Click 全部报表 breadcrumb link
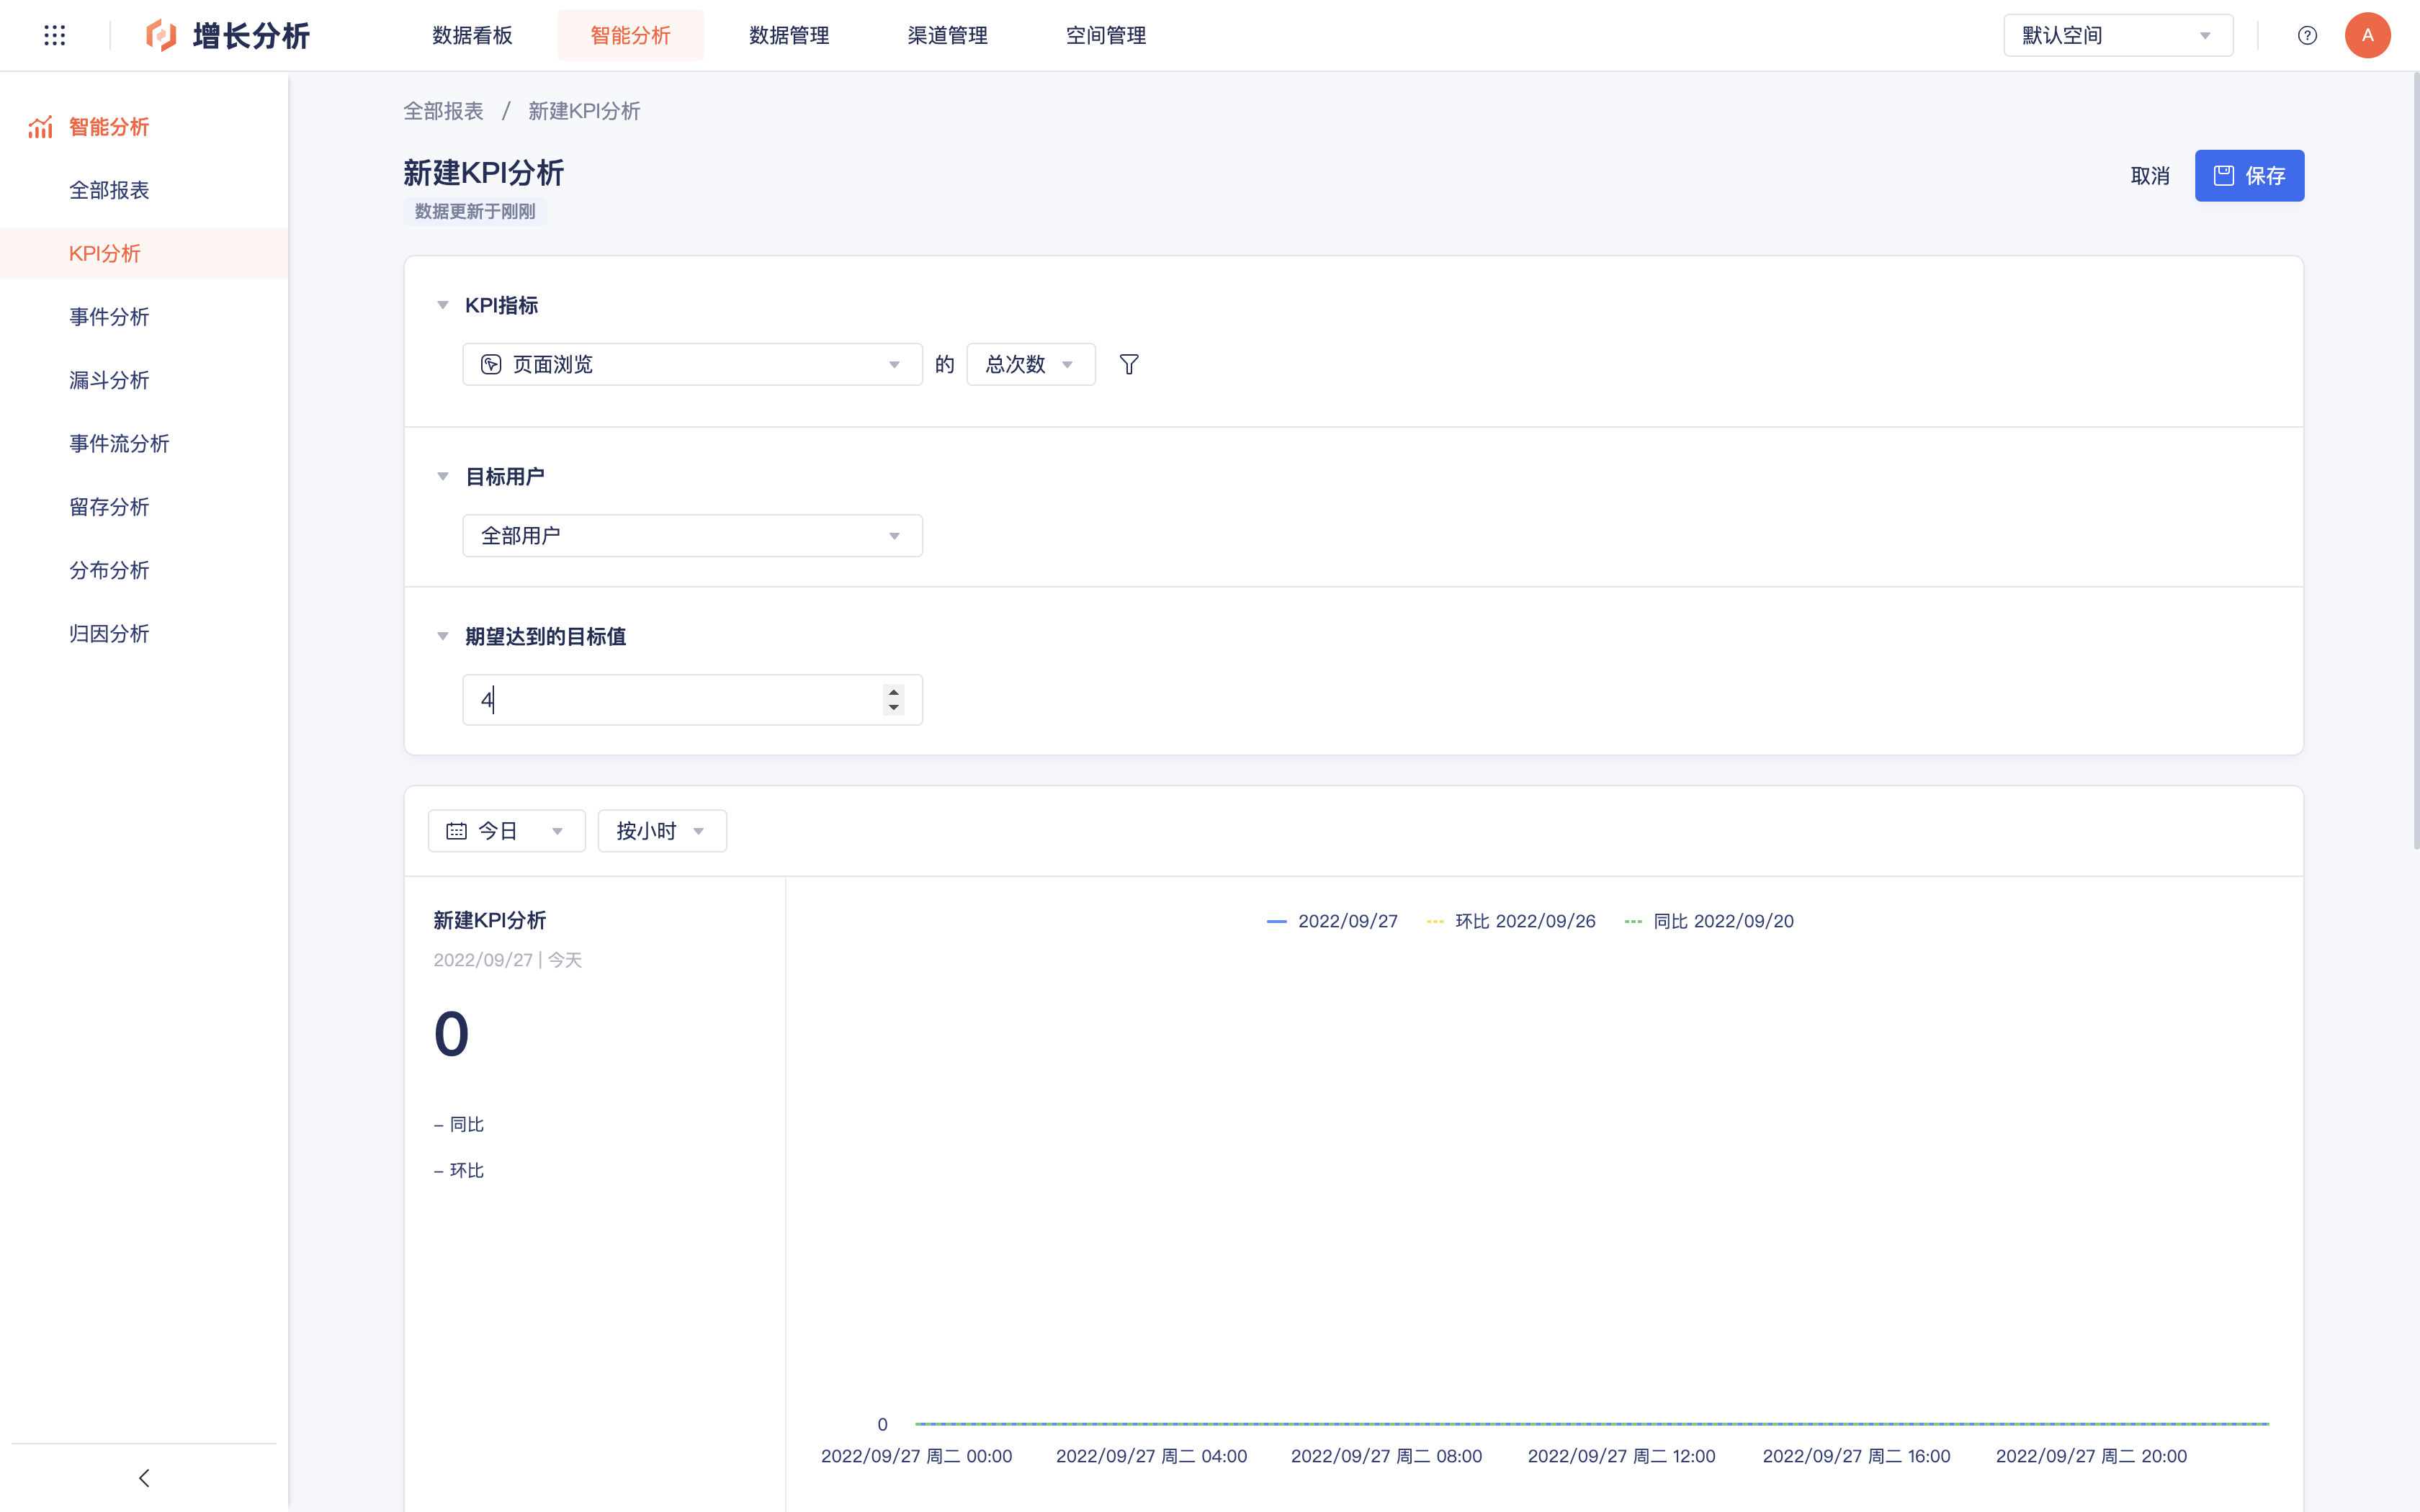This screenshot has height=1512, width=2420. pyautogui.click(x=443, y=111)
